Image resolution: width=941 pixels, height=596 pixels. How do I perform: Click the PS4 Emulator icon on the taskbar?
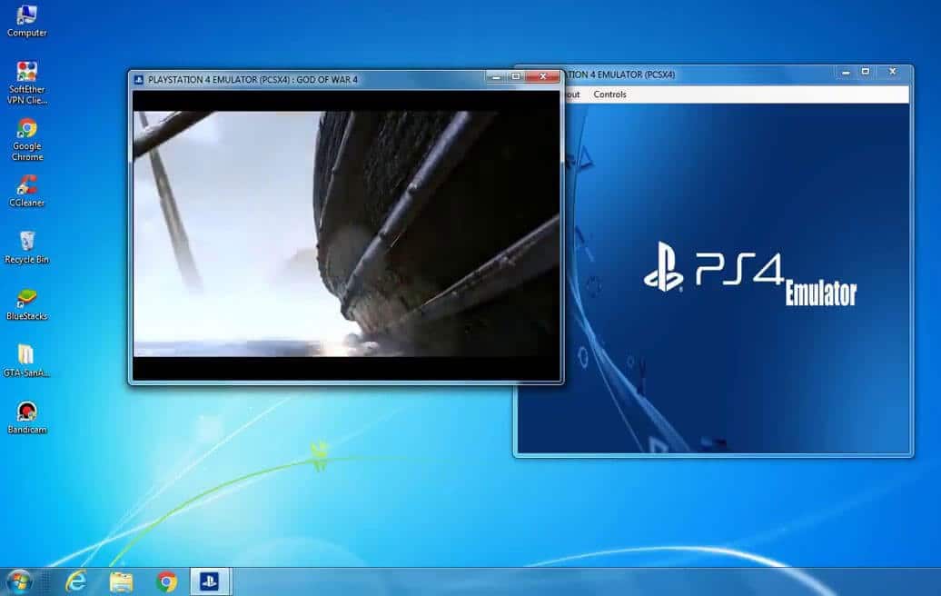coord(210,582)
